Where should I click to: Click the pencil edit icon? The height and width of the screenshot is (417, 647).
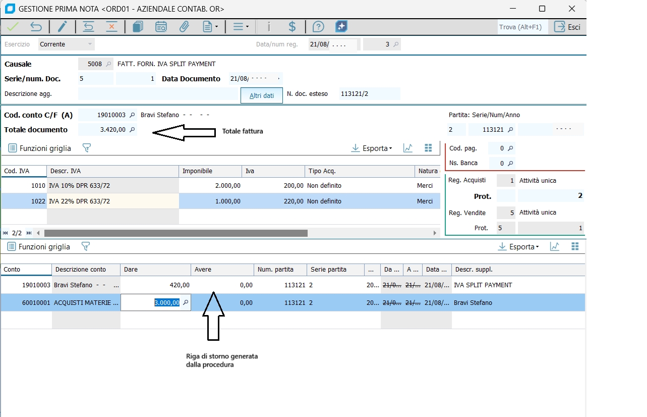point(62,27)
